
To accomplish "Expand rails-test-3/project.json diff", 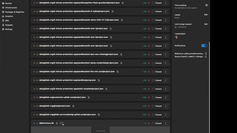I will pyautogui.click(x=34, y=46).
